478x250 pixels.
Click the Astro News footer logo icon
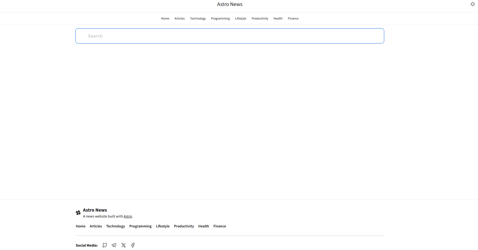pyautogui.click(x=78, y=213)
